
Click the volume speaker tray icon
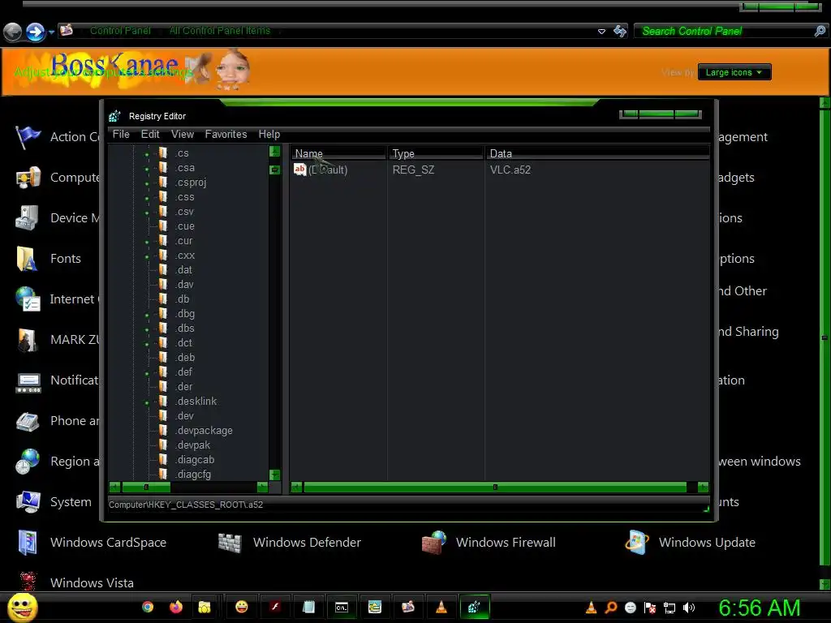coord(688,608)
